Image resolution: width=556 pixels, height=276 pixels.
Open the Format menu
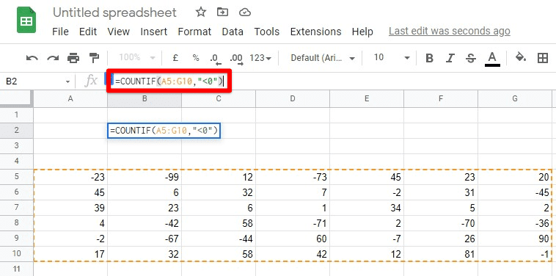(x=194, y=32)
